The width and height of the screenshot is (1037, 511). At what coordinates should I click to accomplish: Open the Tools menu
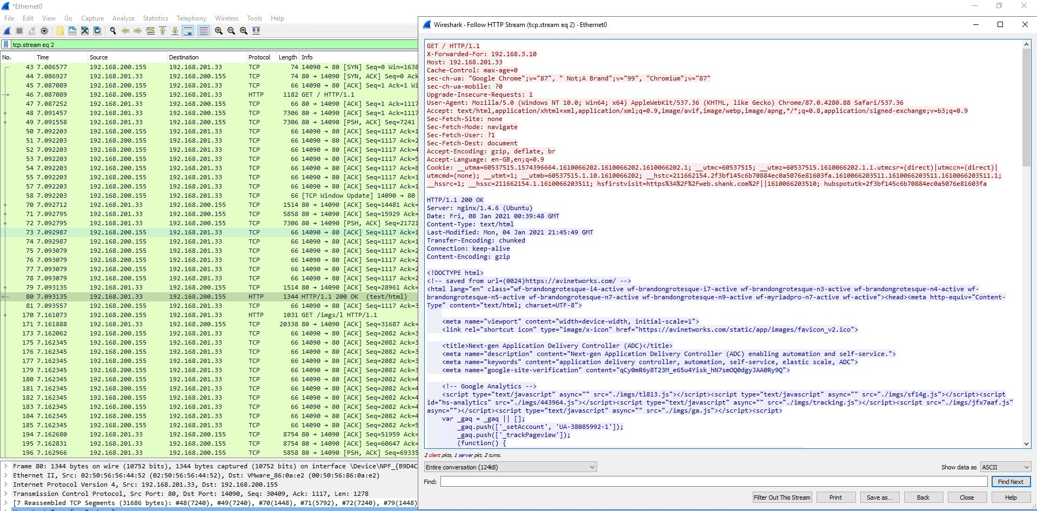click(x=255, y=18)
